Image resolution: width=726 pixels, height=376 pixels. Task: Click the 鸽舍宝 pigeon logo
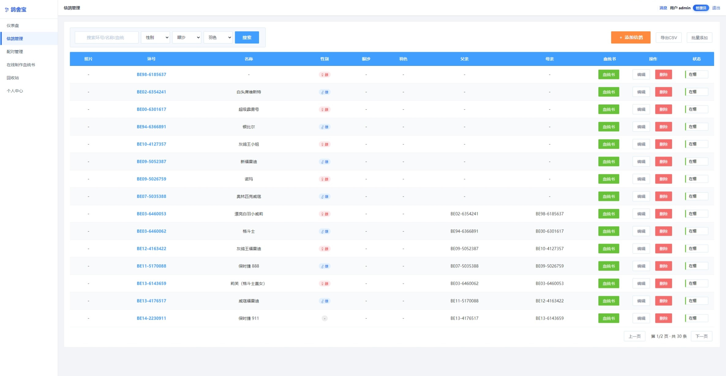pyautogui.click(x=16, y=9)
